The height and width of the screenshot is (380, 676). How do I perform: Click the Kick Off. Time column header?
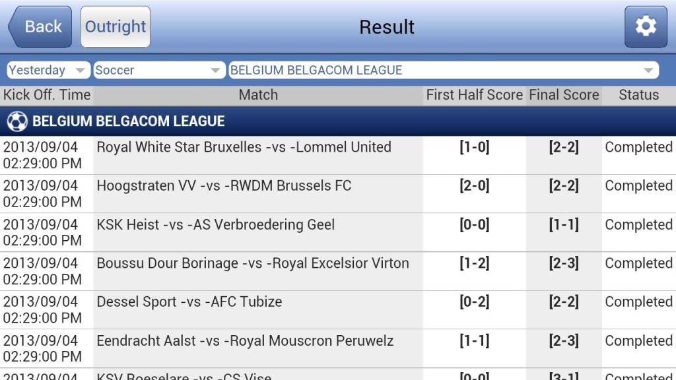coord(47,95)
